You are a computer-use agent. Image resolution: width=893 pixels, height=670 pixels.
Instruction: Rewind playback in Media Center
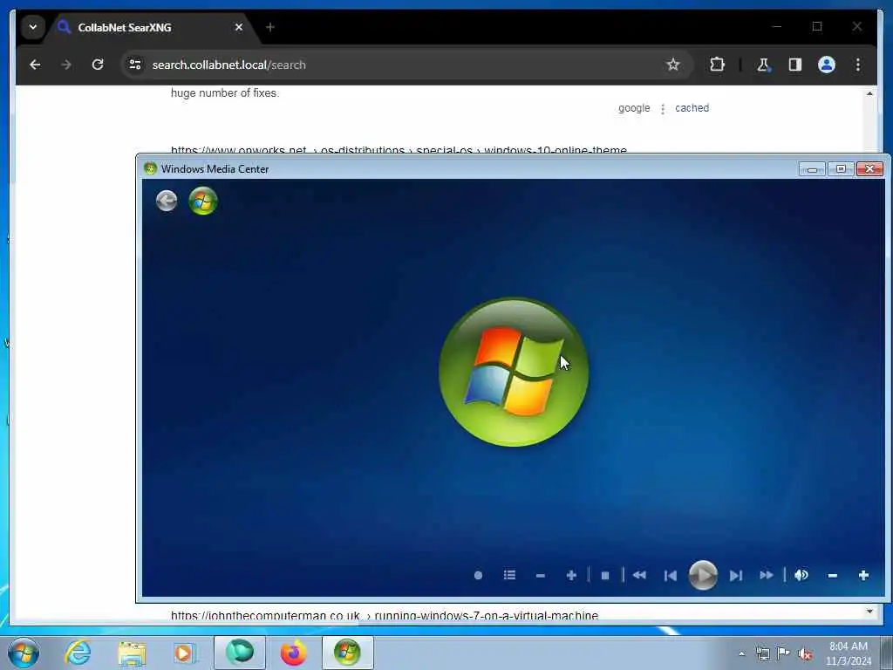click(639, 576)
